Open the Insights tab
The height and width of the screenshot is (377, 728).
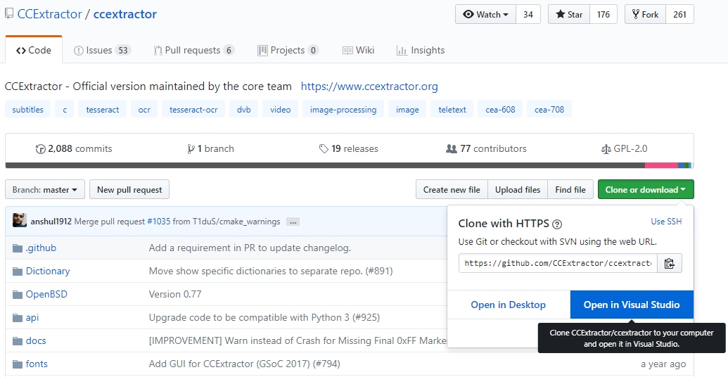pyautogui.click(x=421, y=50)
